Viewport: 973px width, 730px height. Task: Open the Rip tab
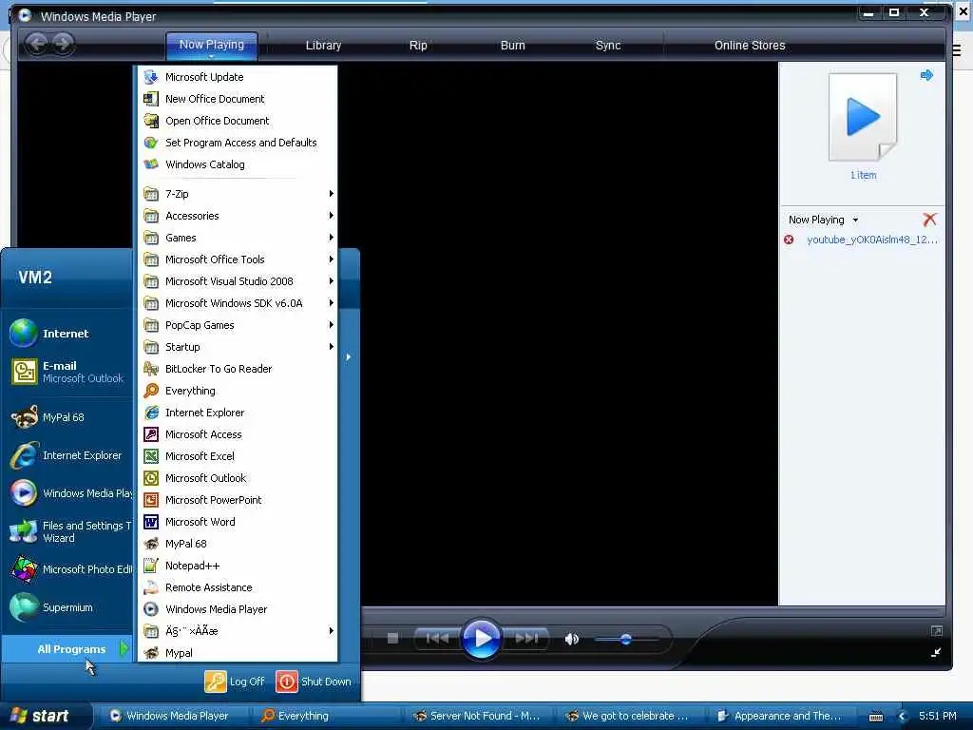[x=418, y=46]
